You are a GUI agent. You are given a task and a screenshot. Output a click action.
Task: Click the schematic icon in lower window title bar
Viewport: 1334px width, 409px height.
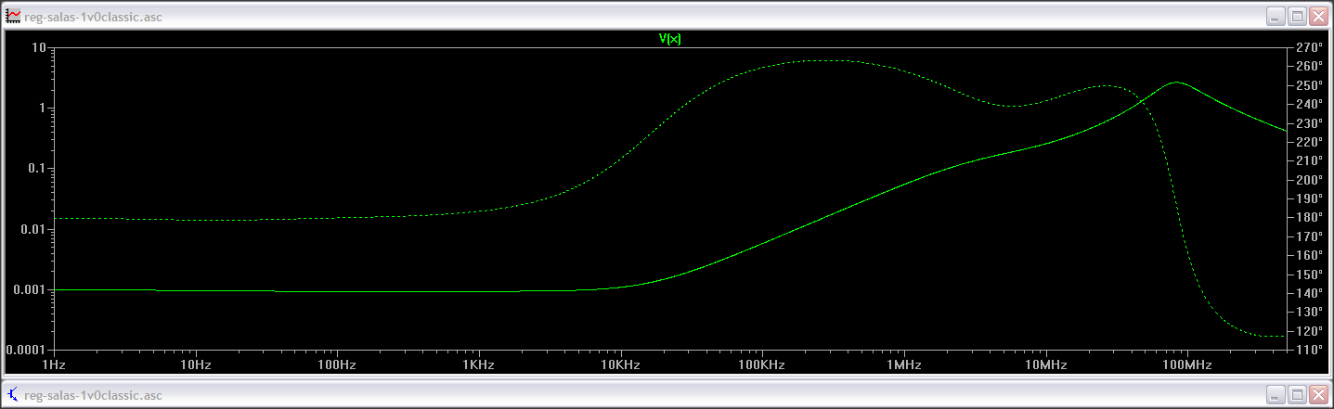[13, 395]
